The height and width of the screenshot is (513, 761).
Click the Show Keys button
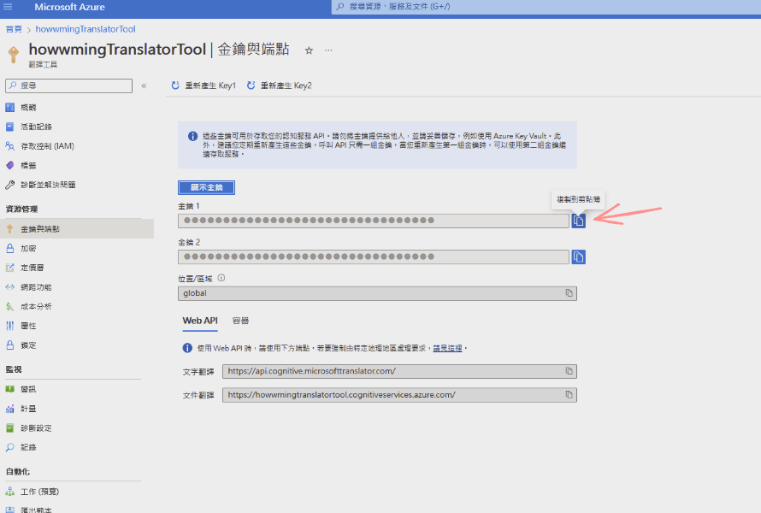(206, 187)
